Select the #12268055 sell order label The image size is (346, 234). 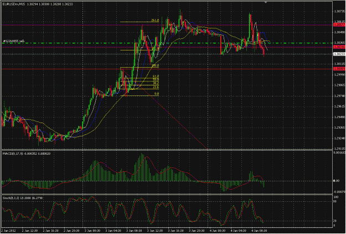[x=14, y=41]
